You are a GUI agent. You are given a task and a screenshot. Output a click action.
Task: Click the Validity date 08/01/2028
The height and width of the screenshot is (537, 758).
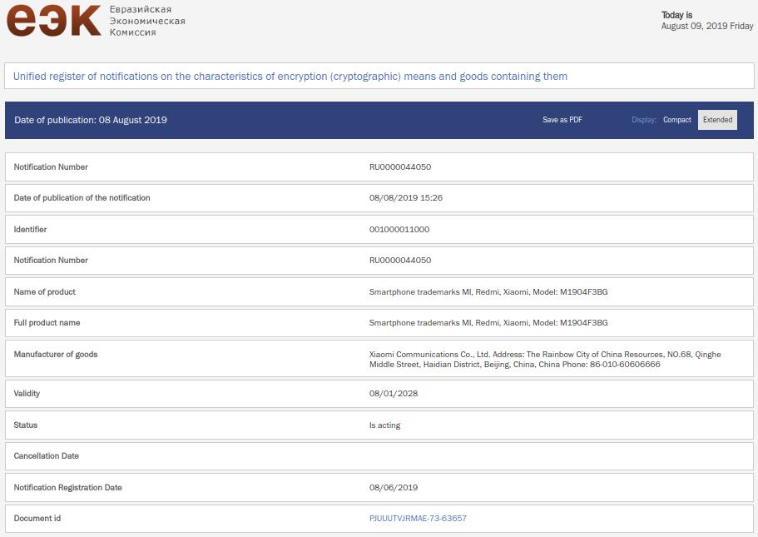(393, 394)
